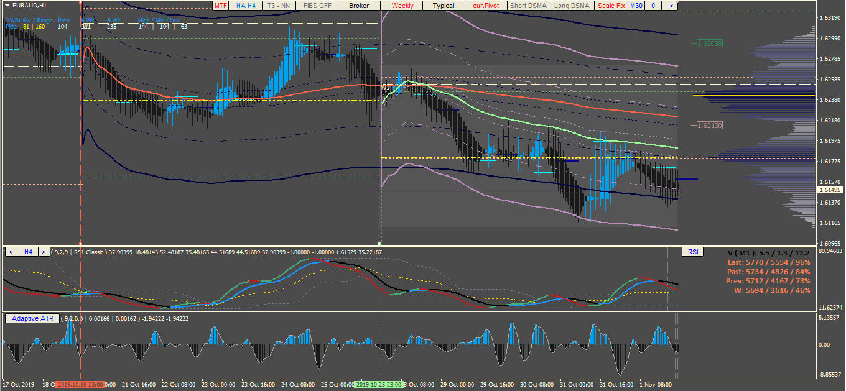Click the top-right < collapse arrow
Screen dimensions: 846x391
tap(670, 6)
